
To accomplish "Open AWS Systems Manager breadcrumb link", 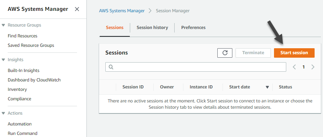I will (x=122, y=11).
